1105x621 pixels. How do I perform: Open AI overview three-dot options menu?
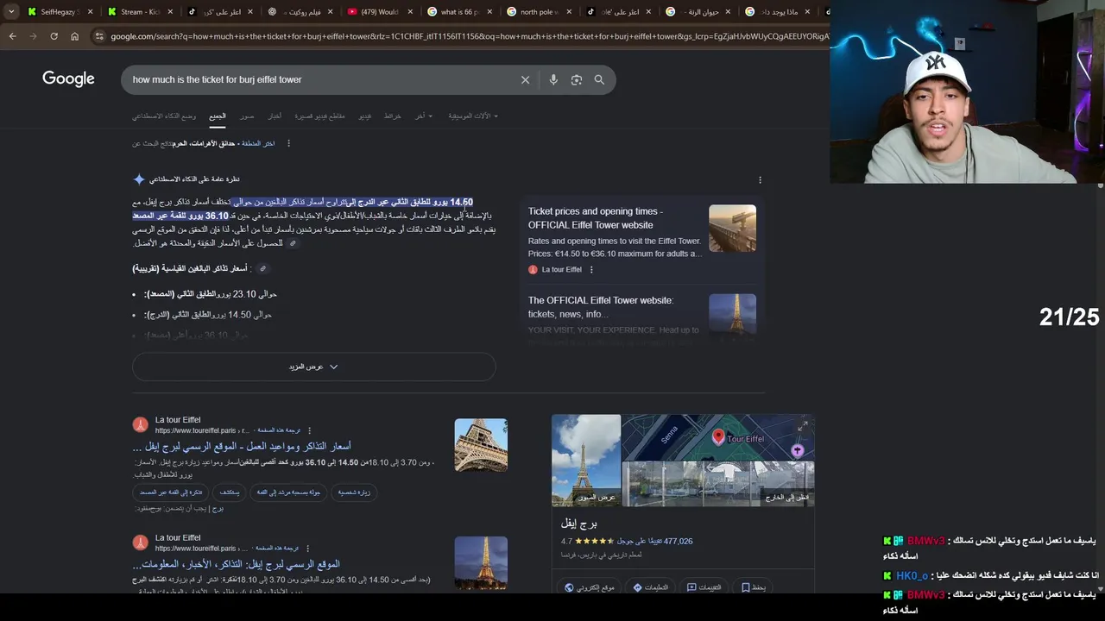(760, 180)
